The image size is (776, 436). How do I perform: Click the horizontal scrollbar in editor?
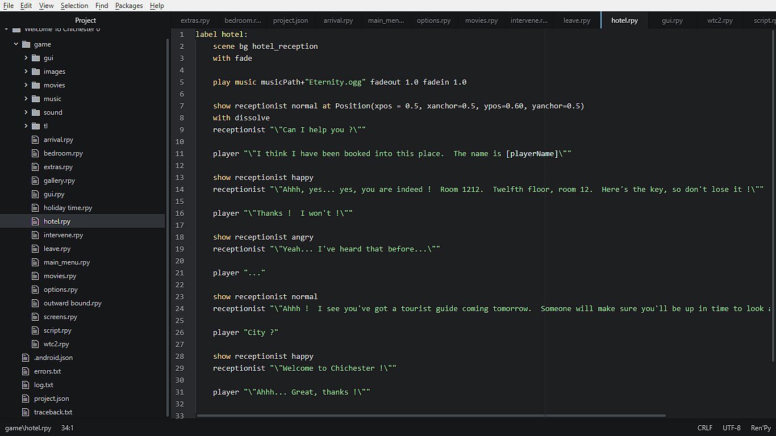(x=431, y=416)
